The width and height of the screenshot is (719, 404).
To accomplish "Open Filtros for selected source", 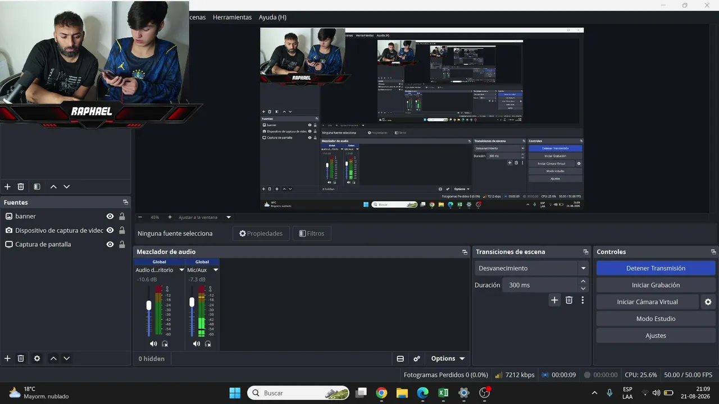I will coord(312,233).
